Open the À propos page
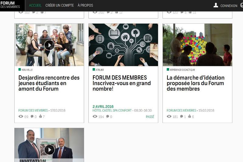 85,5
